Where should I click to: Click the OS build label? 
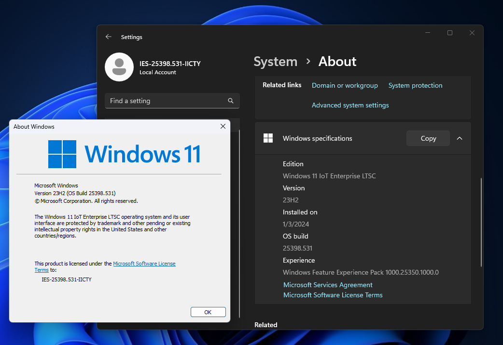pos(295,236)
